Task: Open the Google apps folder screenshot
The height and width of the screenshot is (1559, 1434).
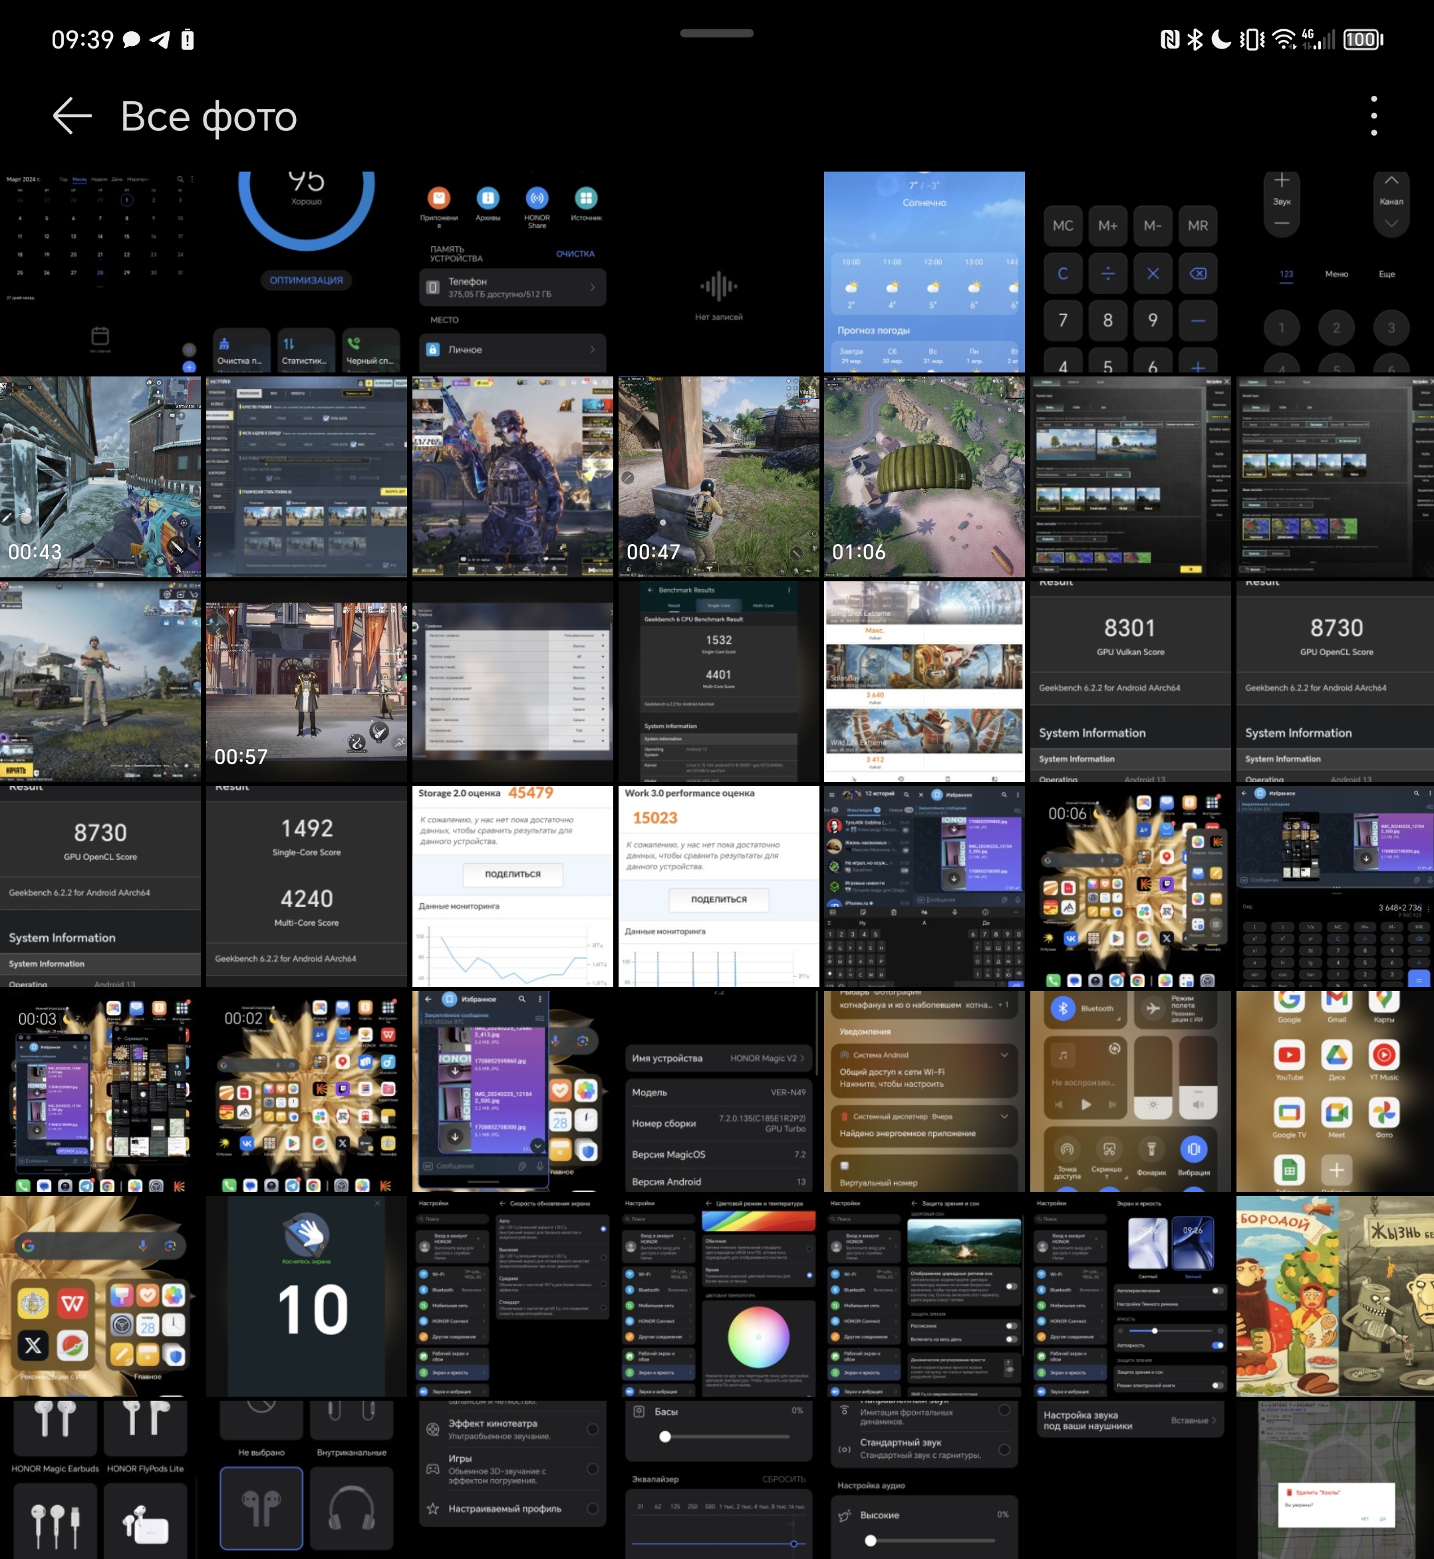Action: 1336,1092
